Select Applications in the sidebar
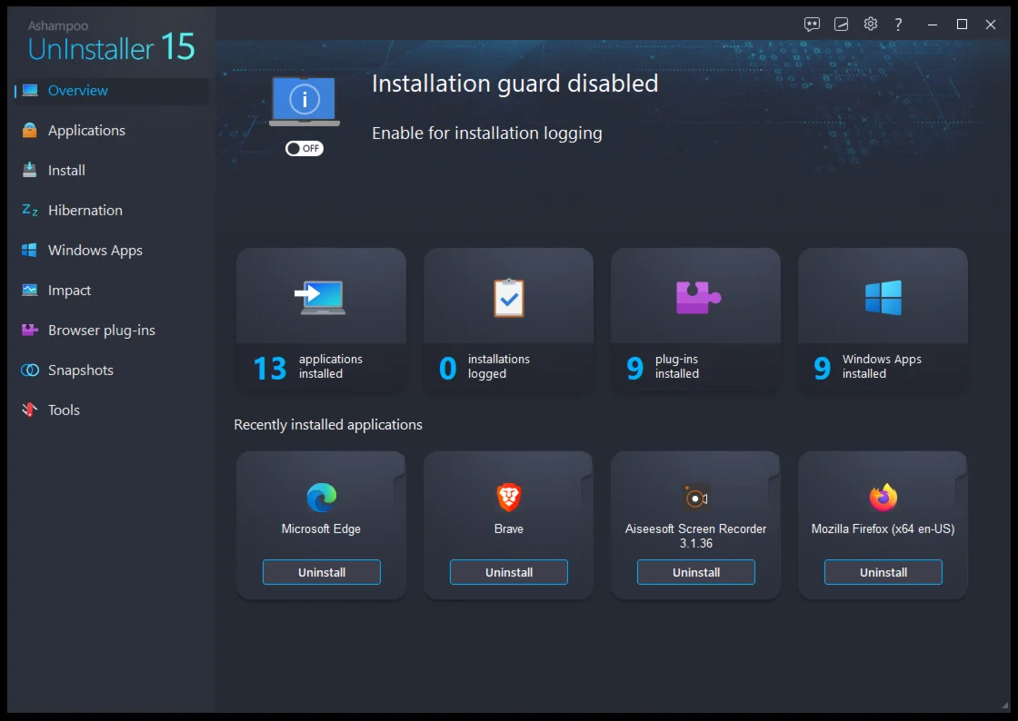This screenshot has width=1018, height=721. click(x=86, y=131)
